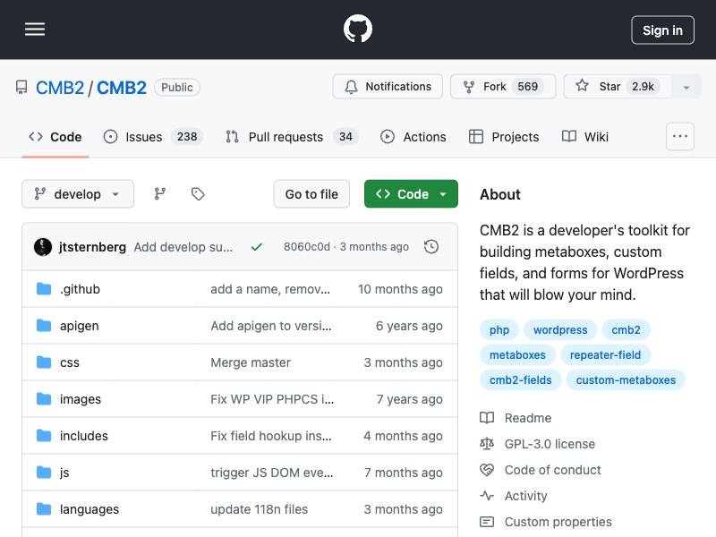Open the .github folder
The width and height of the screenshot is (716, 537).
80,289
